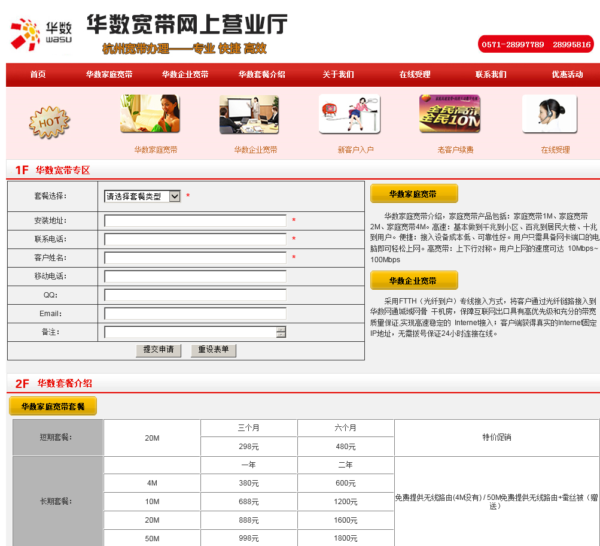Click the 三个月 column header

coord(249,427)
